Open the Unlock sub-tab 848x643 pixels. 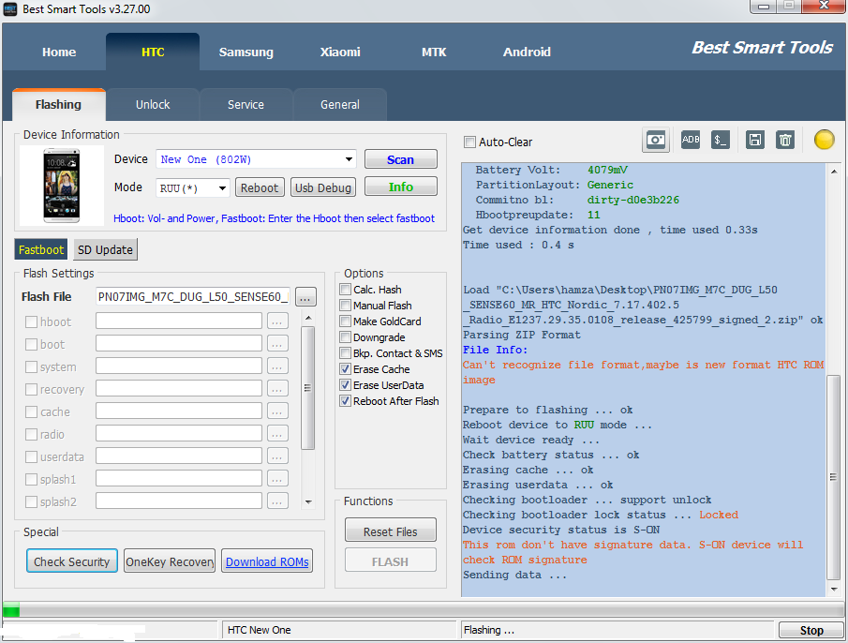pos(153,104)
